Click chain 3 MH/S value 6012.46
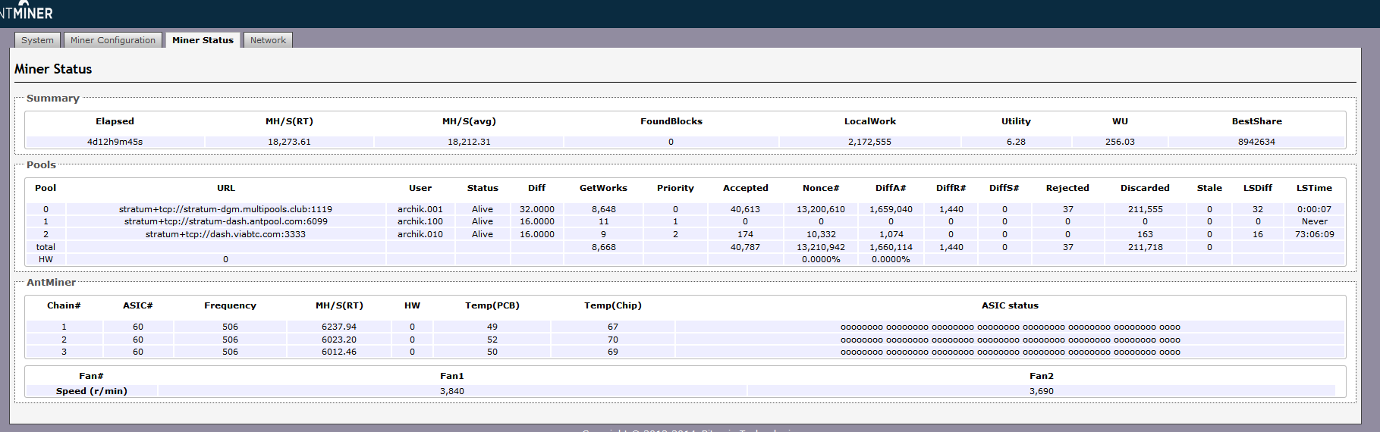 pos(339,352)
